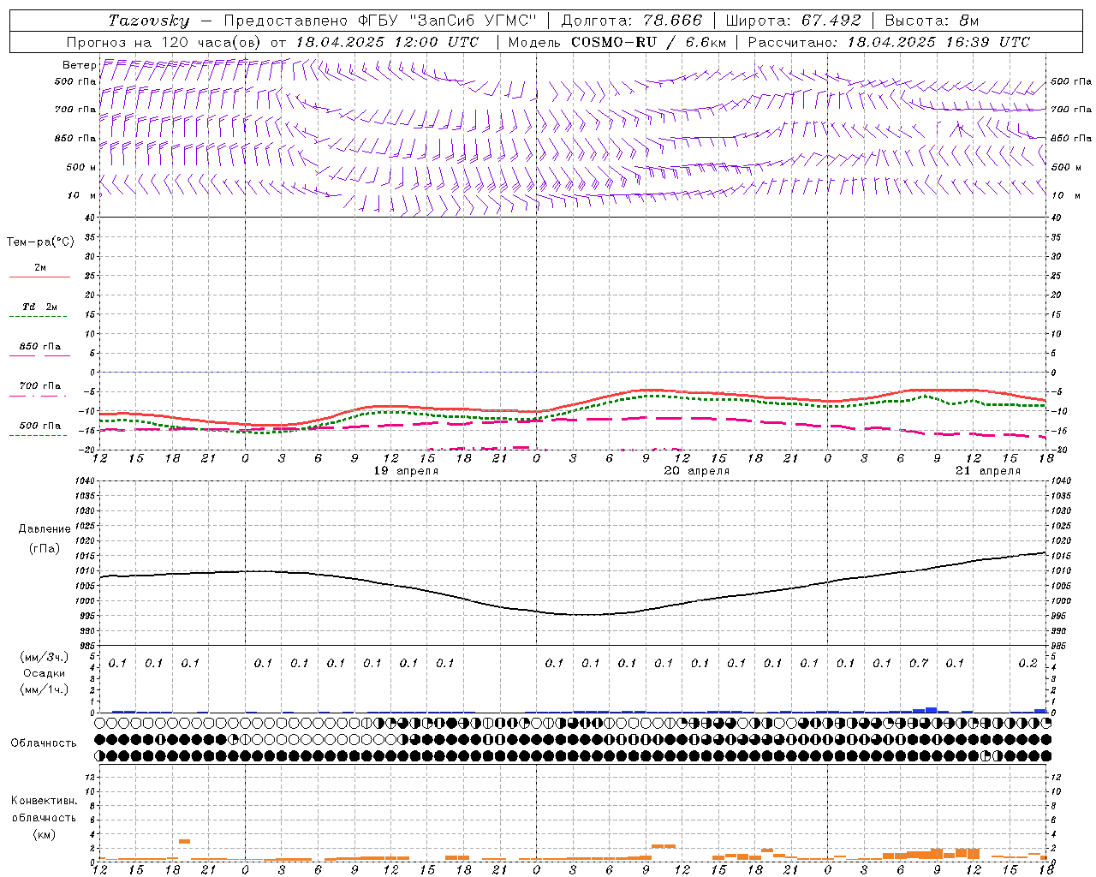
Task: Click "700 гПа" wind level label on left
Action: click(75, 110)
